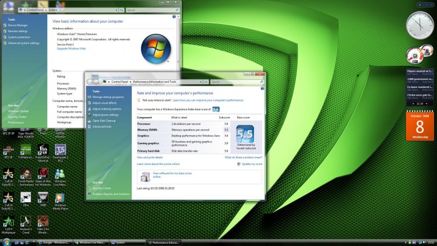Screen dimensions: 437x246
Task: Click Show Desktop quick launch icon
Action: click(16, 243)
